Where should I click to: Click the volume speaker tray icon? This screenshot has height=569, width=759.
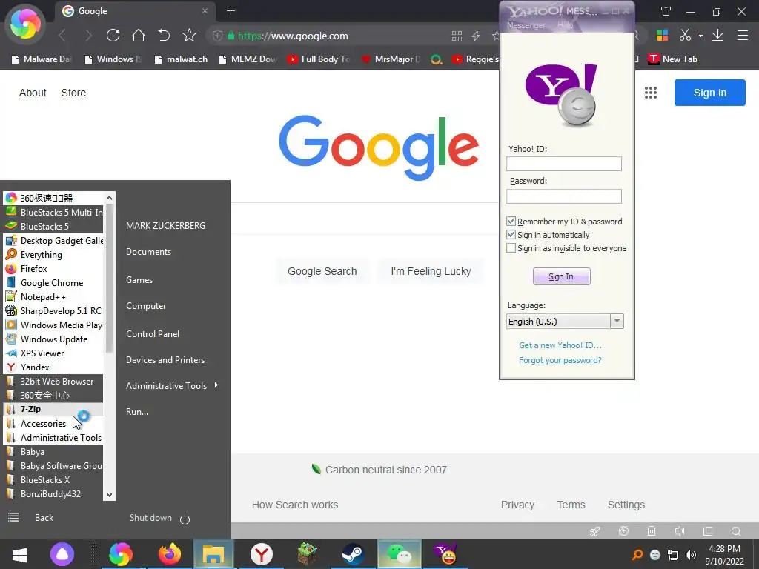(x=691, y=554)
